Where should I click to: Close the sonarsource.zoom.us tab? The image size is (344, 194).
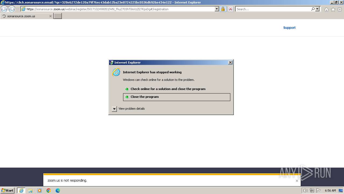50,16
